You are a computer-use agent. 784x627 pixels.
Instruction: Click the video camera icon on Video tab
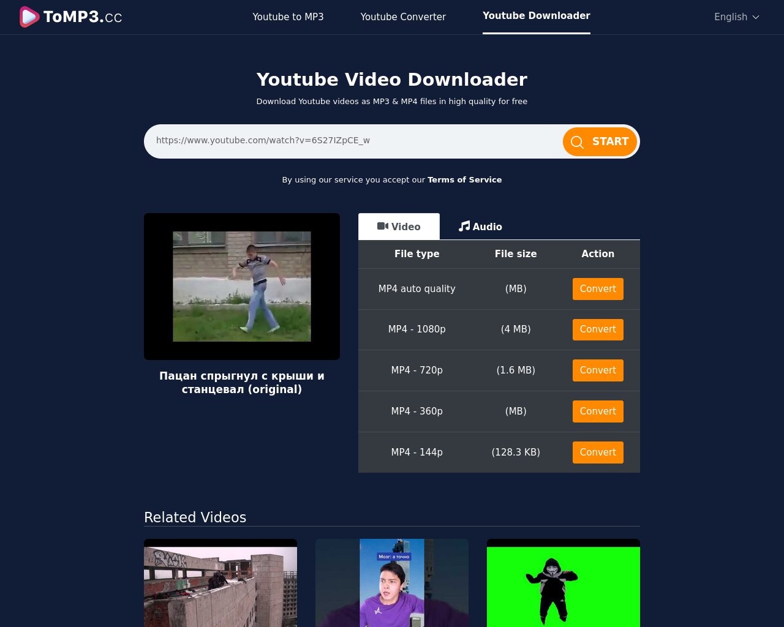point(383,227)
